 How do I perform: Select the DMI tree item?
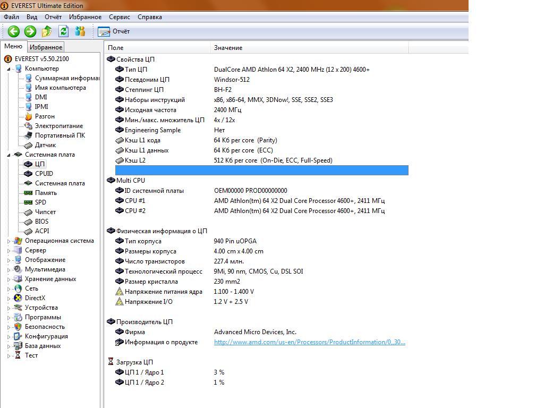[41, 97]
